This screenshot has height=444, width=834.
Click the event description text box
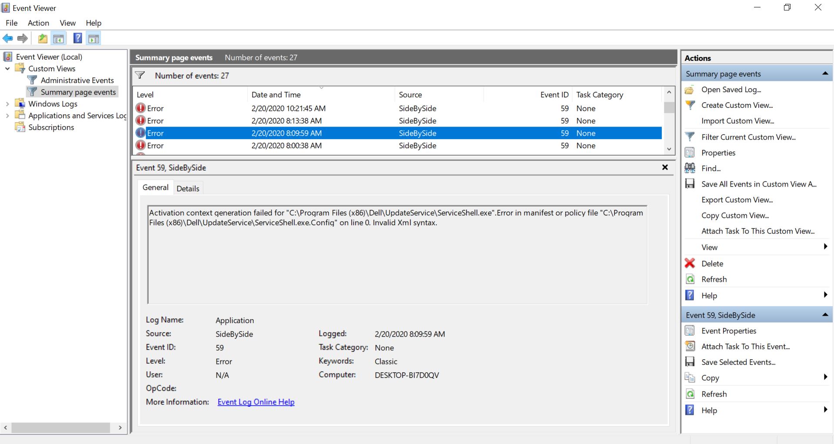click(x=397, y=254)
